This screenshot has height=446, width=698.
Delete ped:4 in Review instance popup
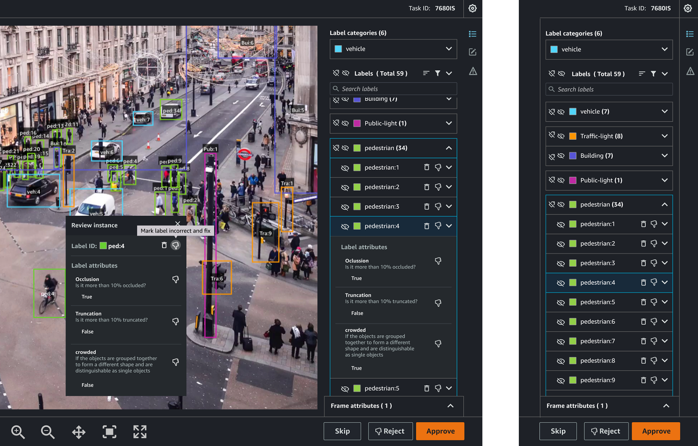click(164, 245)
